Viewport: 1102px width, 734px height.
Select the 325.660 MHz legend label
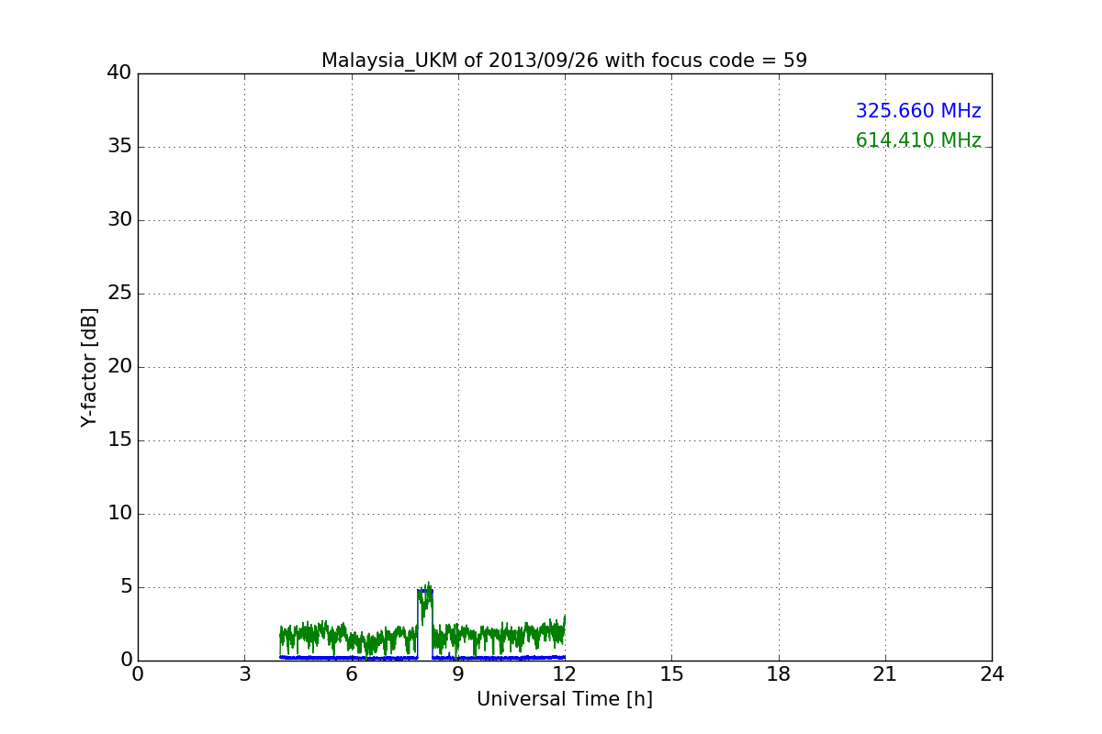tap(918, 111)
